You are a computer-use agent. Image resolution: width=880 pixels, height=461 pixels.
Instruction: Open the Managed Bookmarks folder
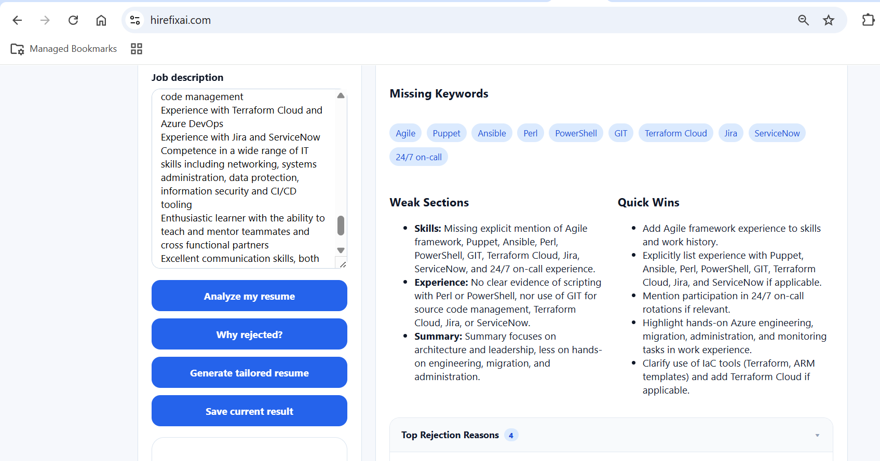[x=64, y=49]
